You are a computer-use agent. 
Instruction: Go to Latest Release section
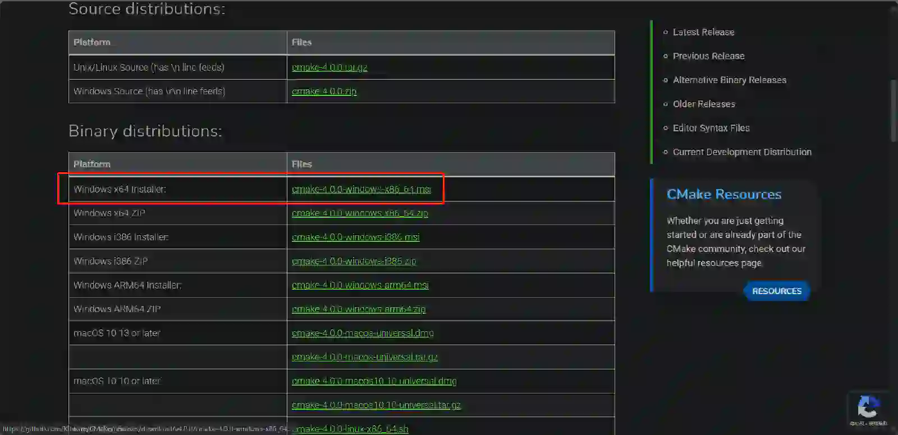pos(703,32)
